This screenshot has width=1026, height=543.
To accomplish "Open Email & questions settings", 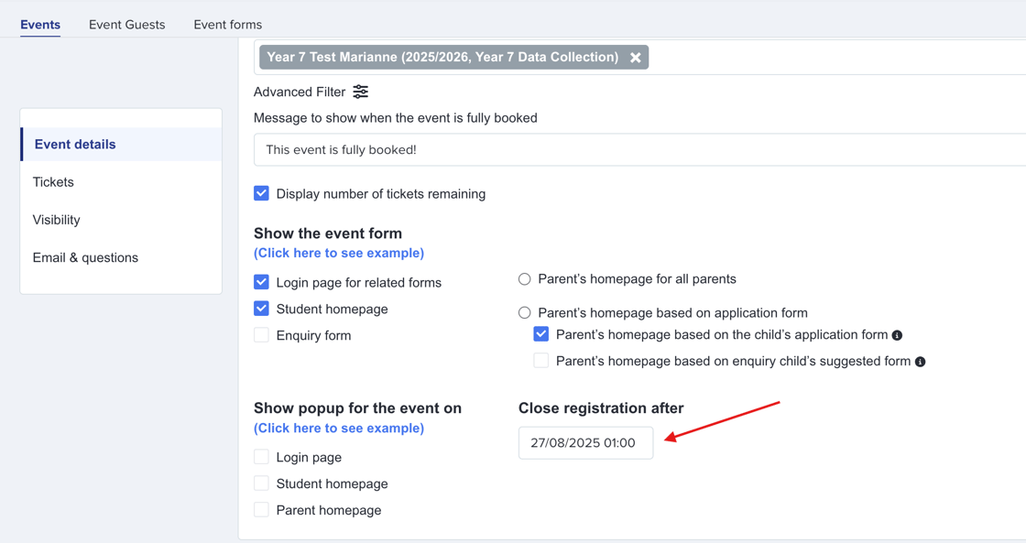I will (x=85, y=257).
